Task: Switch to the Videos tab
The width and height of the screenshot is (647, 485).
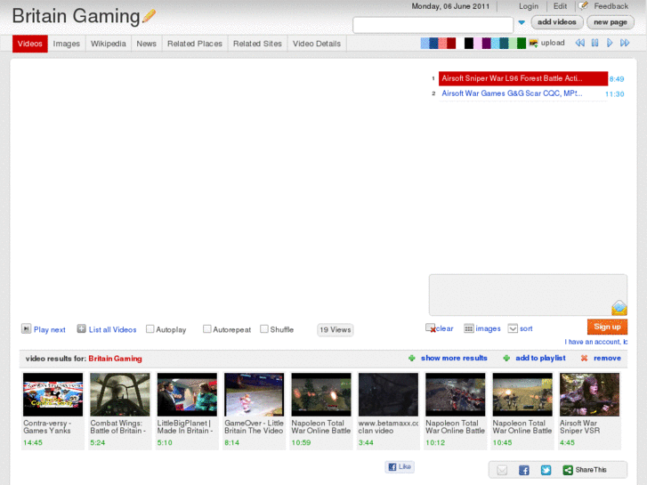Action: point(29,44)
